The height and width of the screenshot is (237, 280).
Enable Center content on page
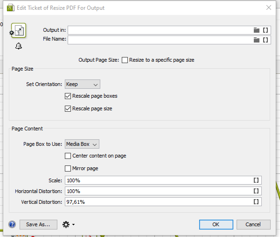[x=68, y=156]
